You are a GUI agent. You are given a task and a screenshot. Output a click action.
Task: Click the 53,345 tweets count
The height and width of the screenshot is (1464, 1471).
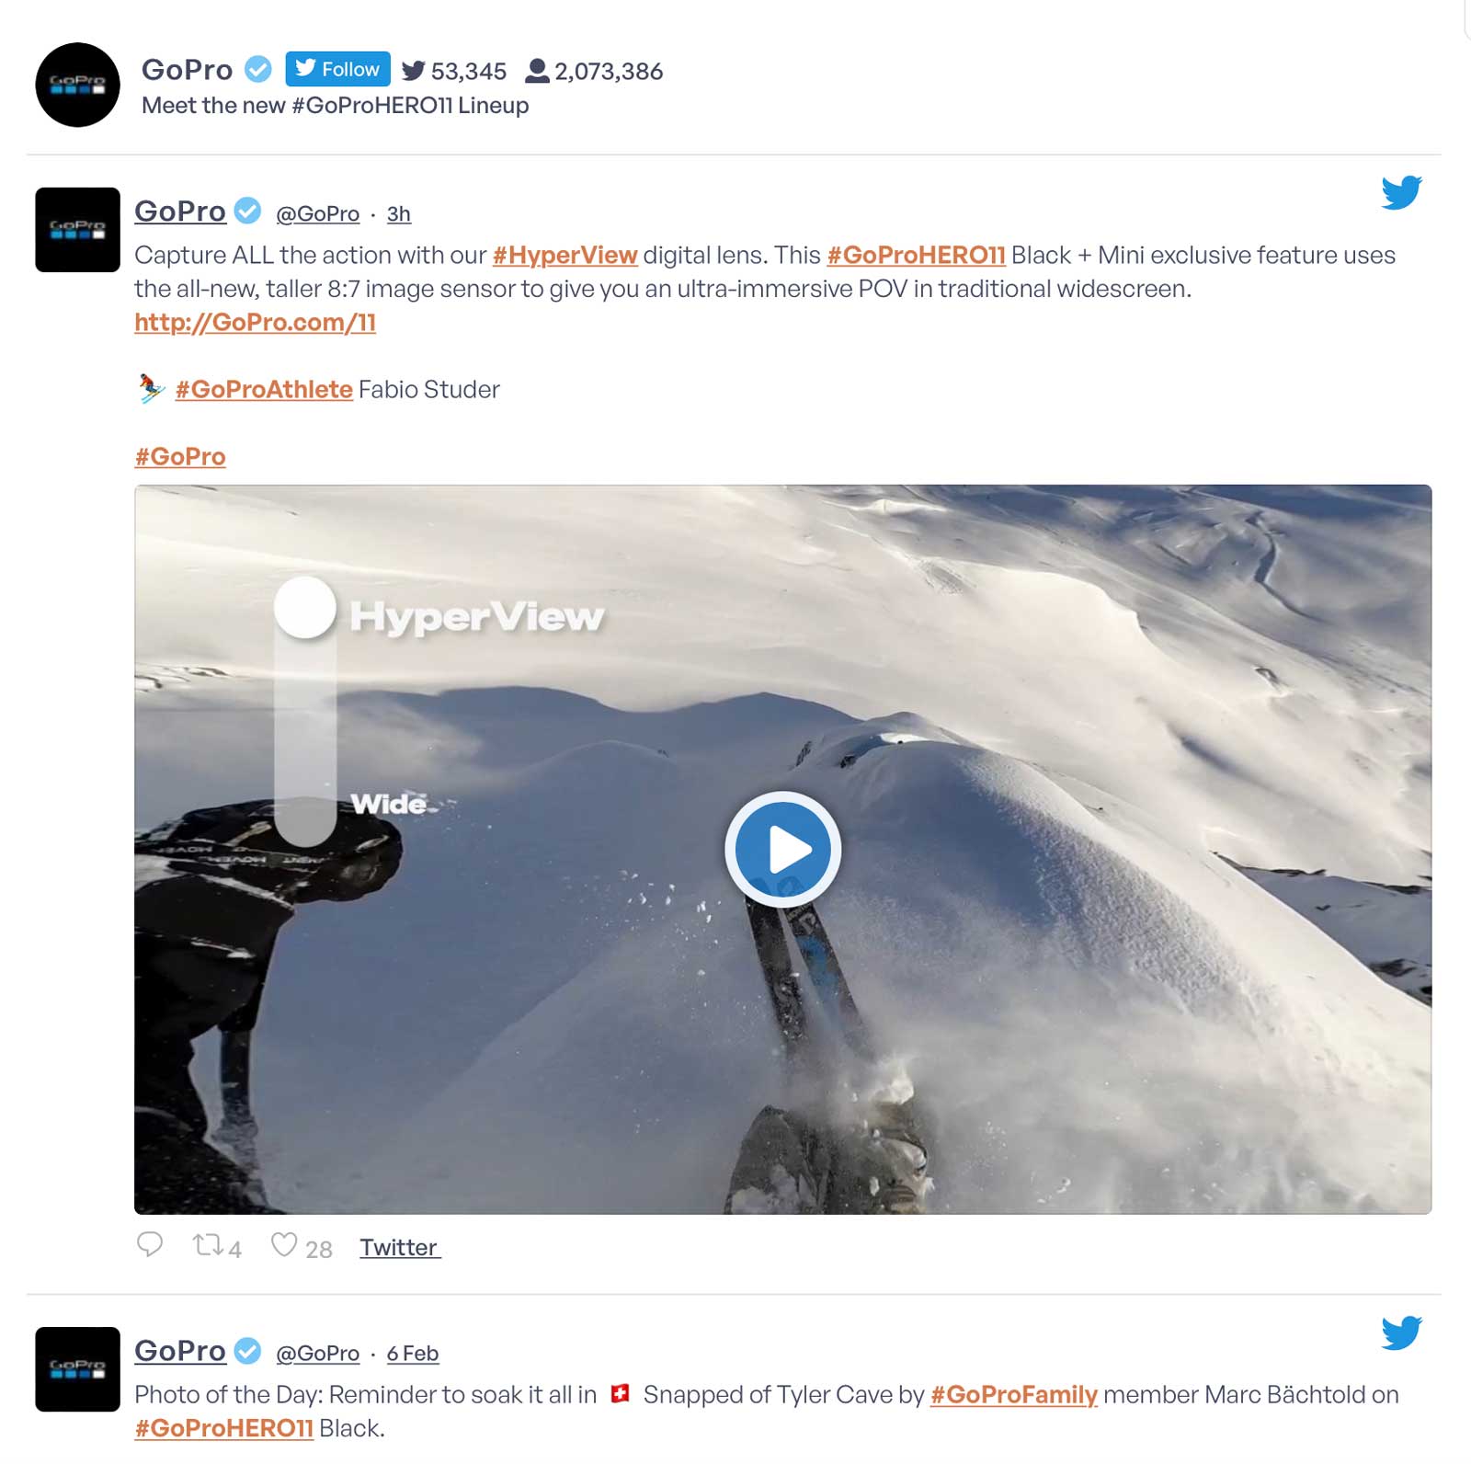468,71
